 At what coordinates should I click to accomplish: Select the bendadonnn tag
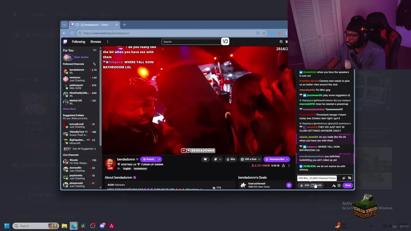pyautogui.click(x=140, y=169)
